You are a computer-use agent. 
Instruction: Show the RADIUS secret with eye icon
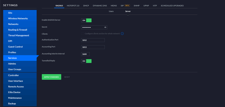pos(105,27)
